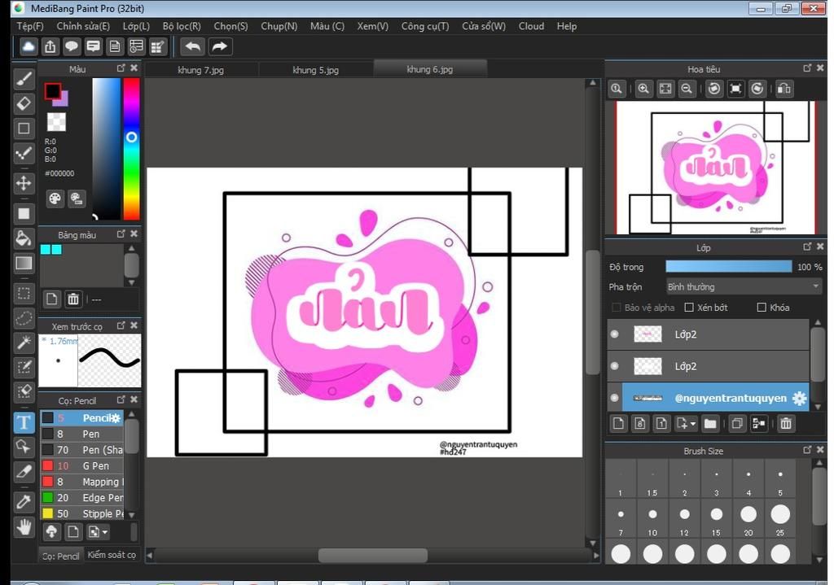Image resolution: width=834 pixels, height=585 pixels.
Task: Click the Undo arrow in toolbar
Action: [x=192, y=46]
